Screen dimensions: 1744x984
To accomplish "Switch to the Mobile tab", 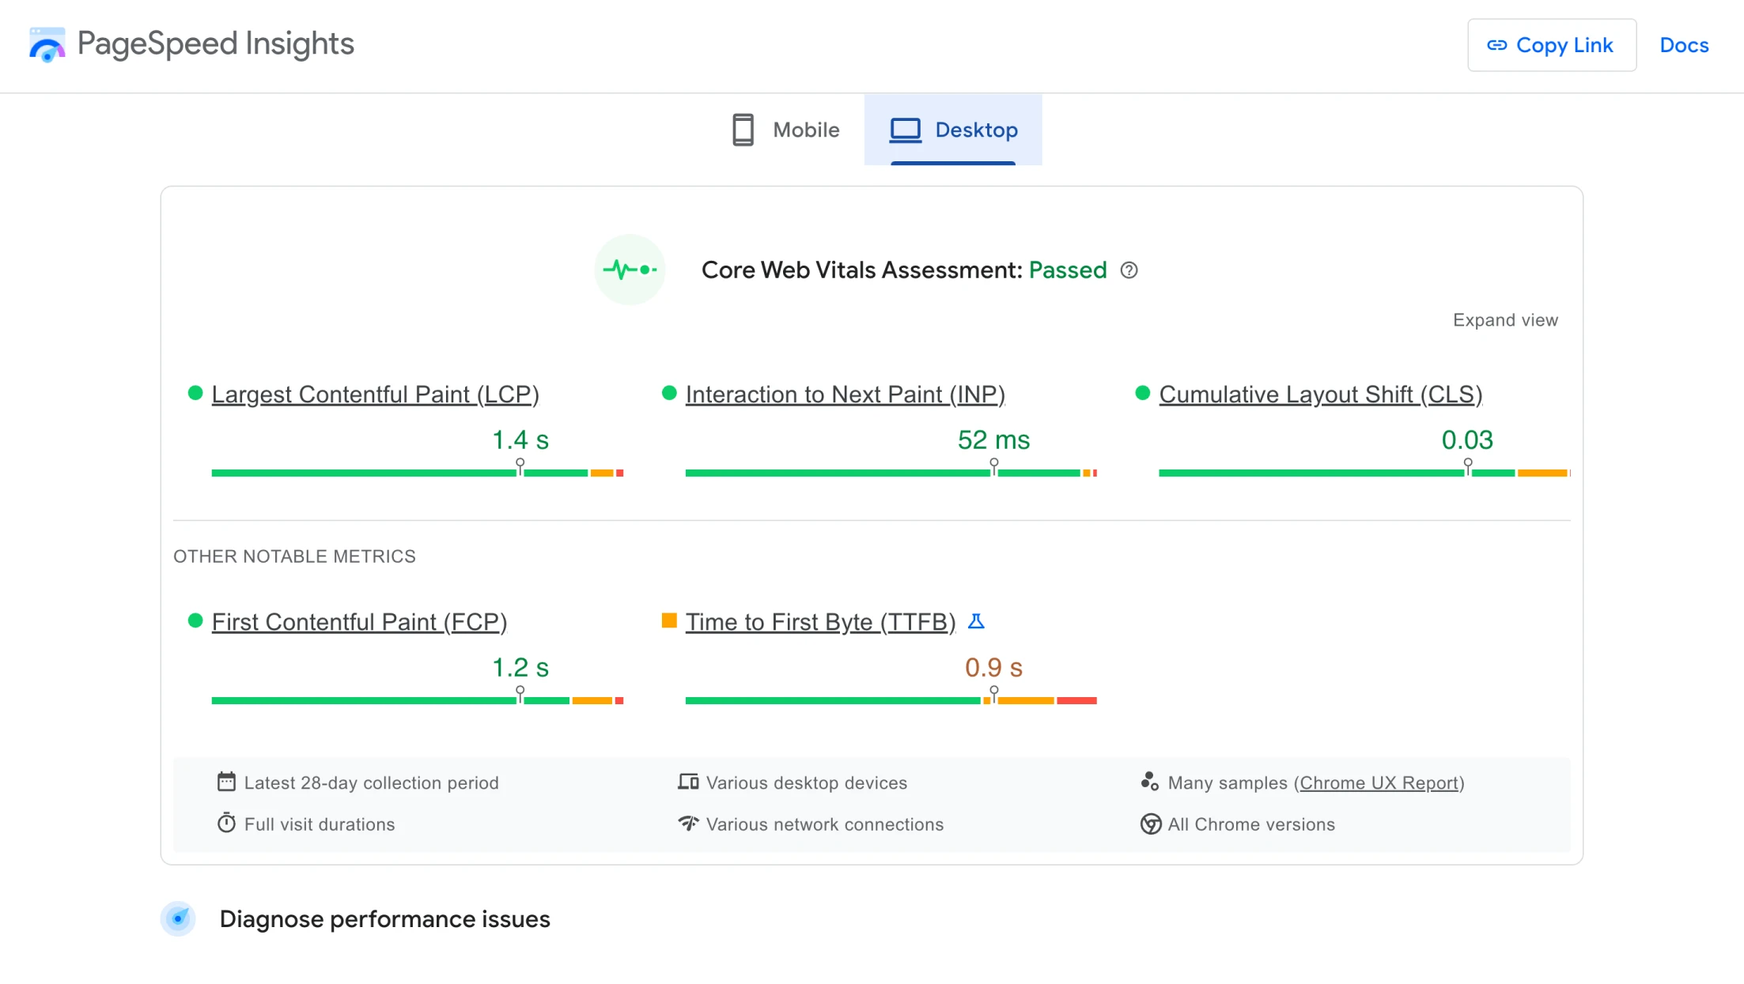I will [785, 130].
